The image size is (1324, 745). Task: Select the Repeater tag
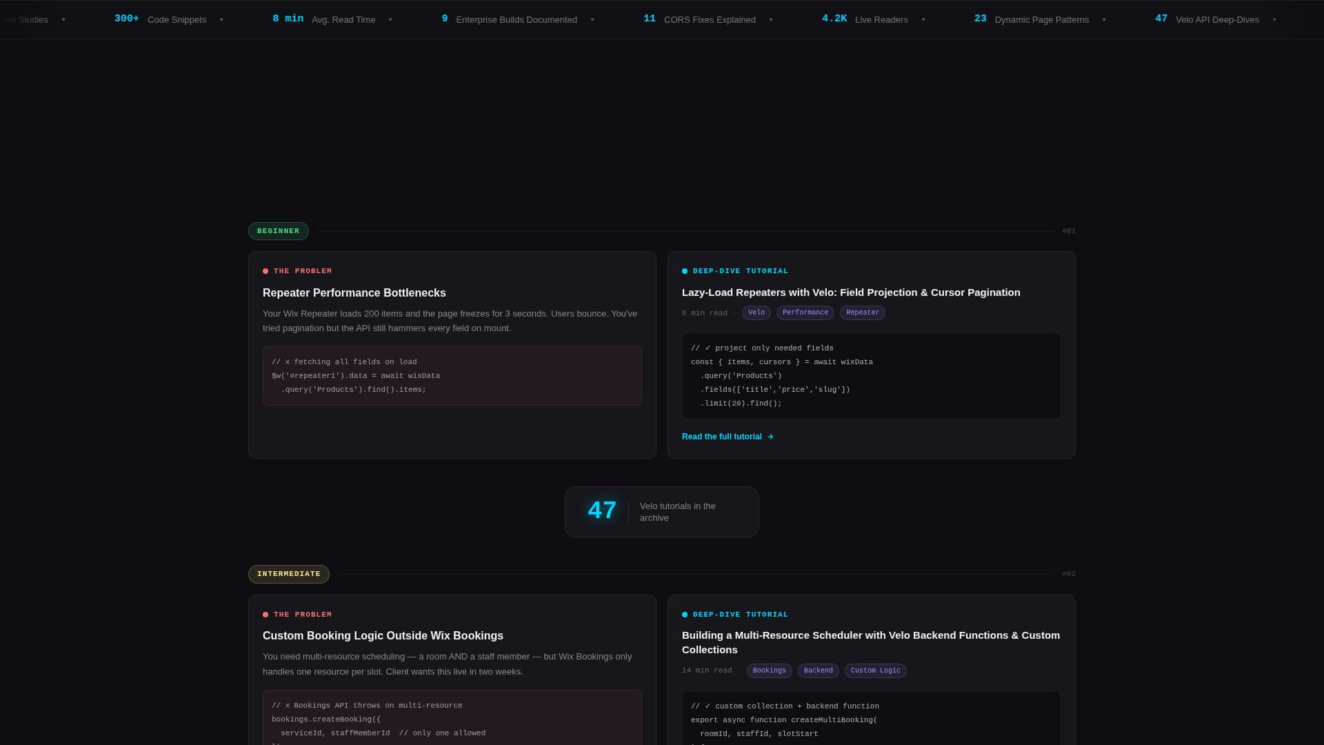point(862,312)
